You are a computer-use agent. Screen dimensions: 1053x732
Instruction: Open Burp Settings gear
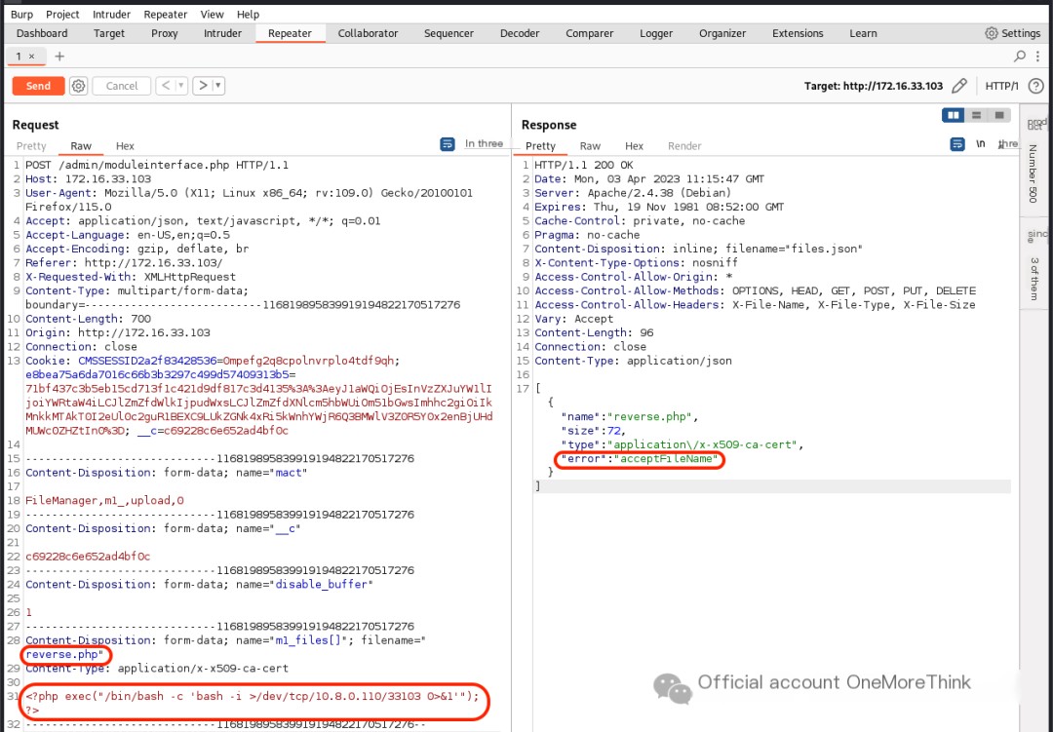992,33
